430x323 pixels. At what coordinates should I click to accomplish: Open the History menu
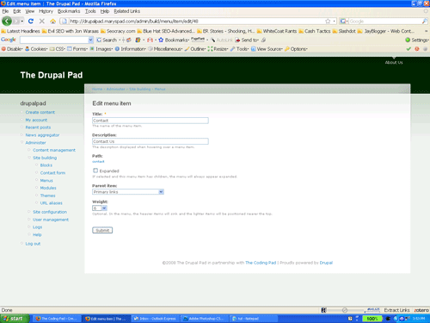(46, 11)
